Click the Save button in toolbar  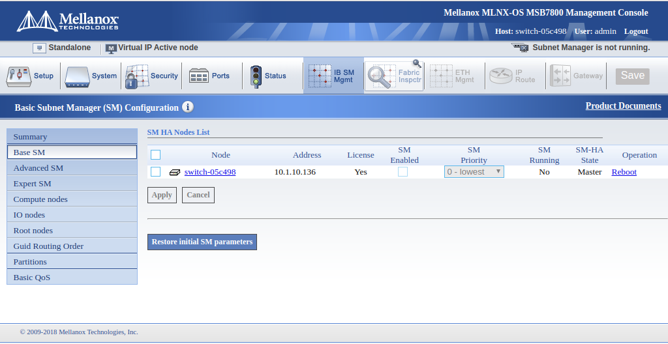click(633, 76)
